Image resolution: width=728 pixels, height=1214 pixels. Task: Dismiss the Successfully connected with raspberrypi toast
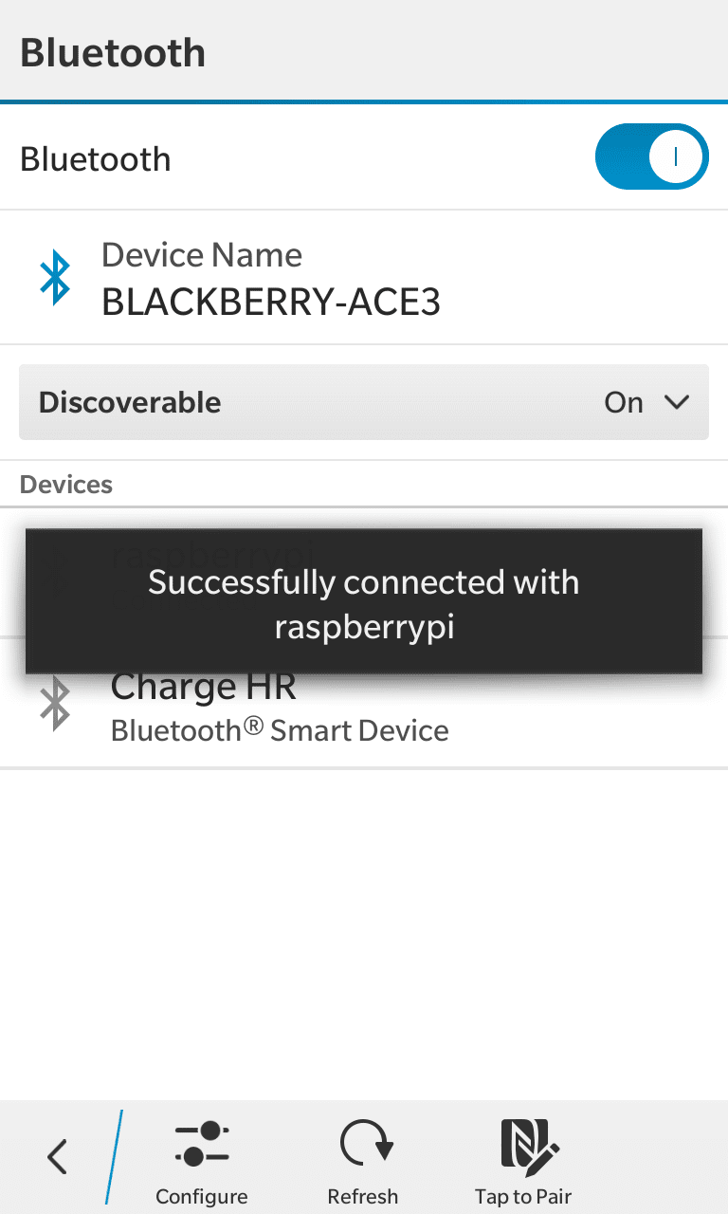364,602
